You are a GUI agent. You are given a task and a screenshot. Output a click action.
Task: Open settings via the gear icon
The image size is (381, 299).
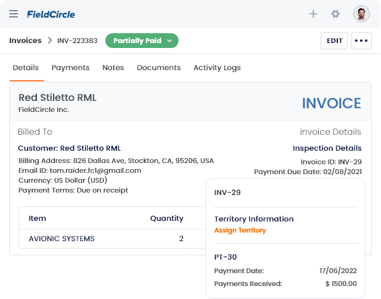(x=335, y=14)
